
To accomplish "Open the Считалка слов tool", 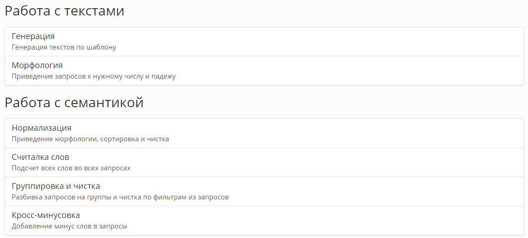I will click(41, 157).
